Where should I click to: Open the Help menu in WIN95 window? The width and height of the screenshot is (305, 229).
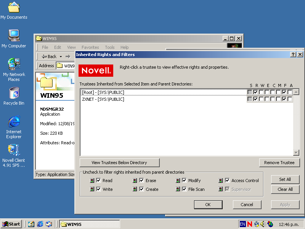point(124,47)
